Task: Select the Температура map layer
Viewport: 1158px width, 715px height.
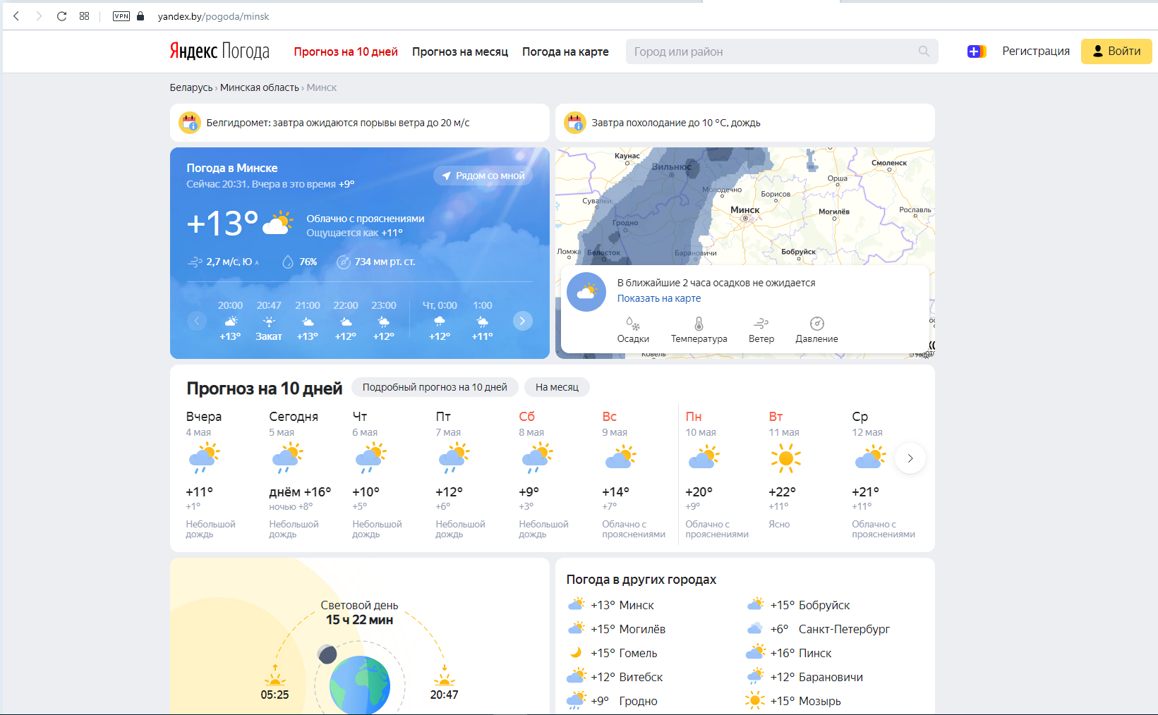Action: click(x=699, y=330)
